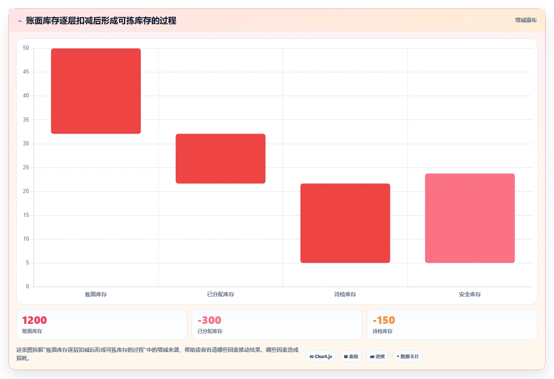Click the 安全库存 x-axis label
The width and height of the screenshot is (554, 379).
tap(470, 295)
